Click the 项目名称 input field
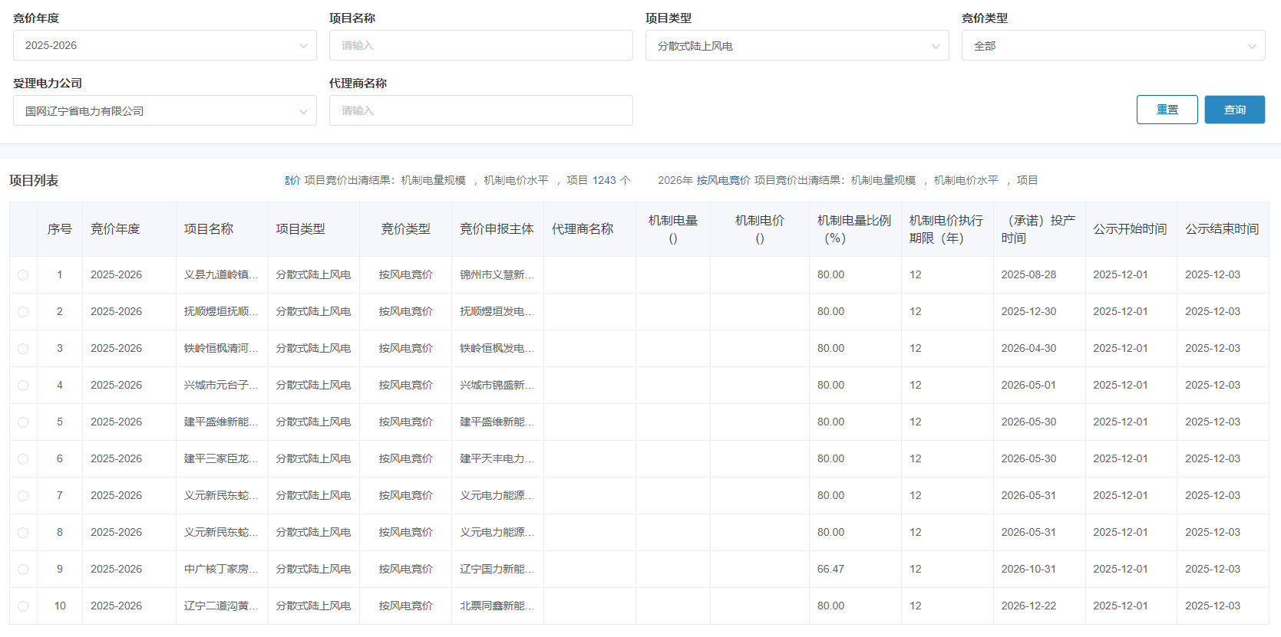The width and height of the screenshot is (1281, 637). click(x=480, y=45)
